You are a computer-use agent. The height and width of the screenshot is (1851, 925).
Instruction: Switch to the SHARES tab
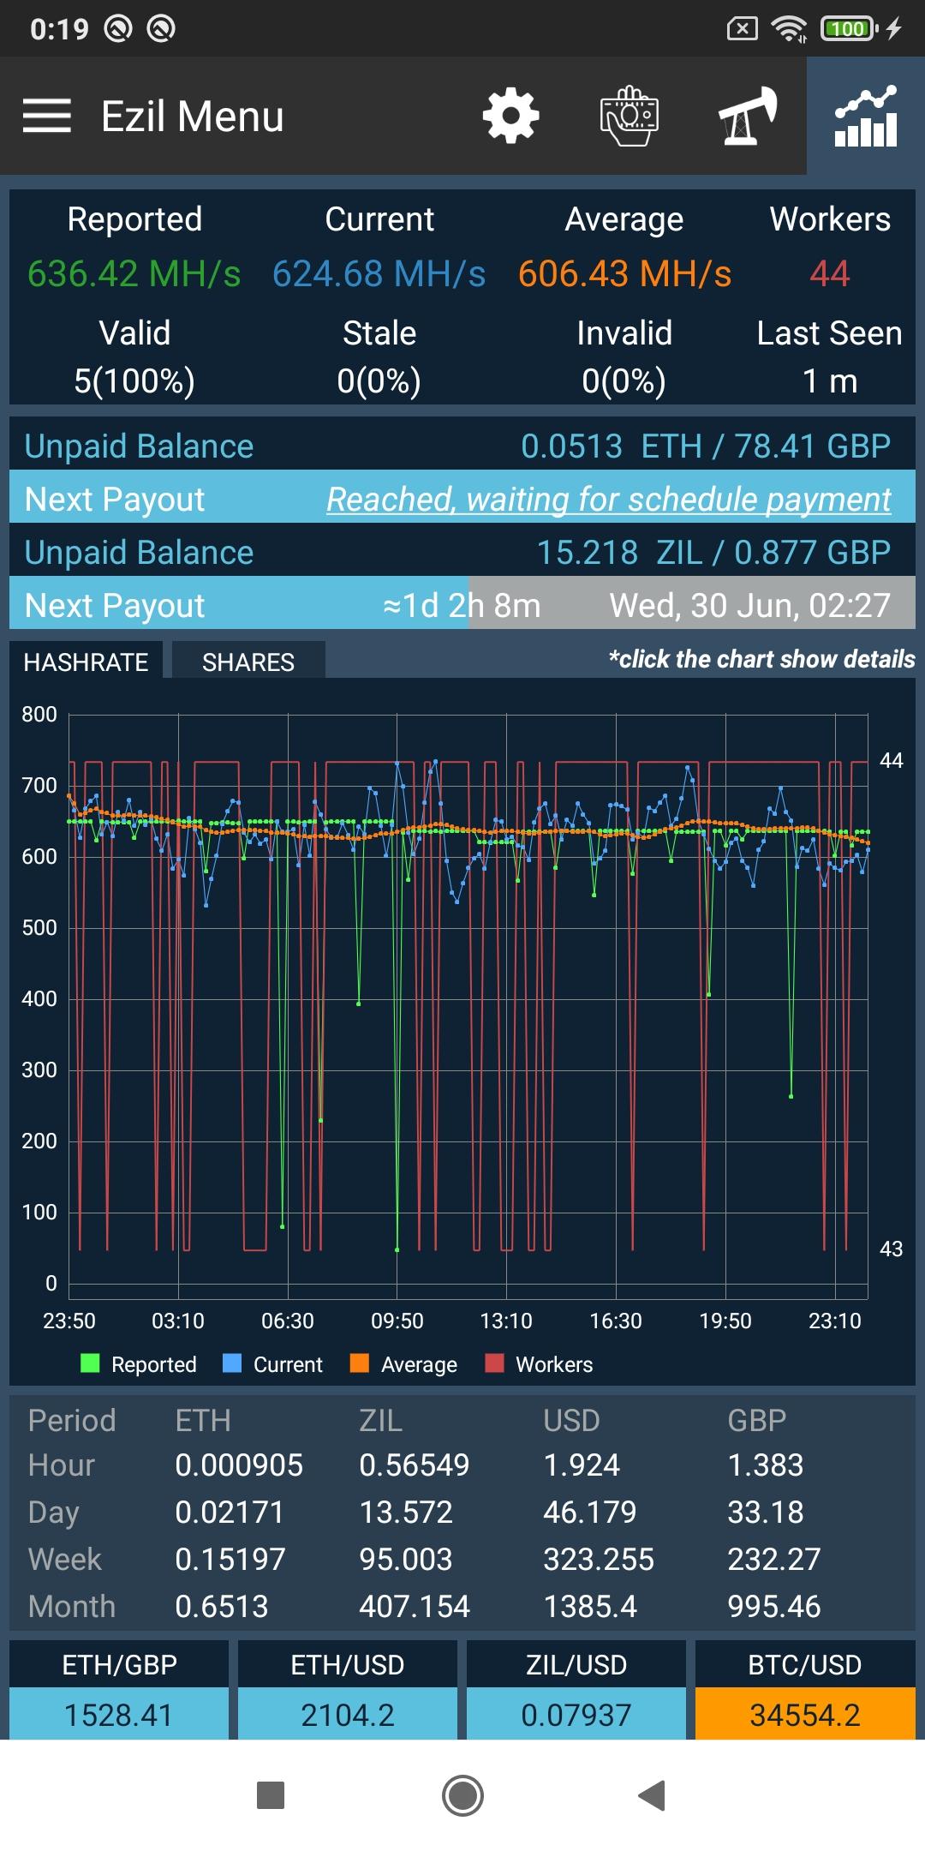[248, 662]
